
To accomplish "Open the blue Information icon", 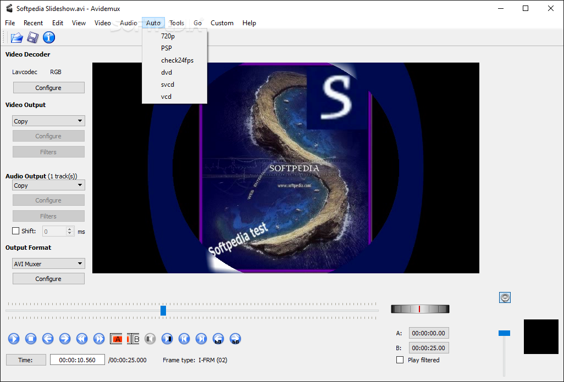I will point(49,37).
